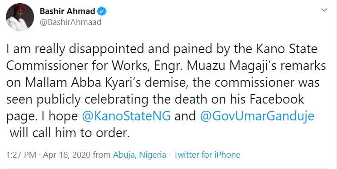Open the @KanoStateNG mention
Image resolution: width=337 pixels, height=169 pixels.
coord(126,116)
